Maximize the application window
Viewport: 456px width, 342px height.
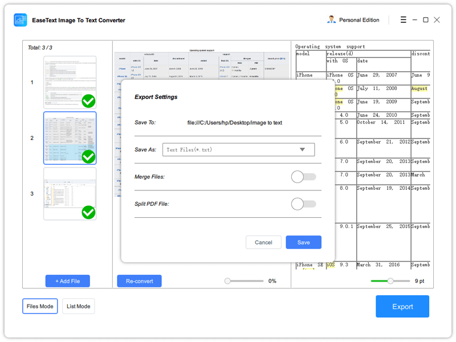425,20
